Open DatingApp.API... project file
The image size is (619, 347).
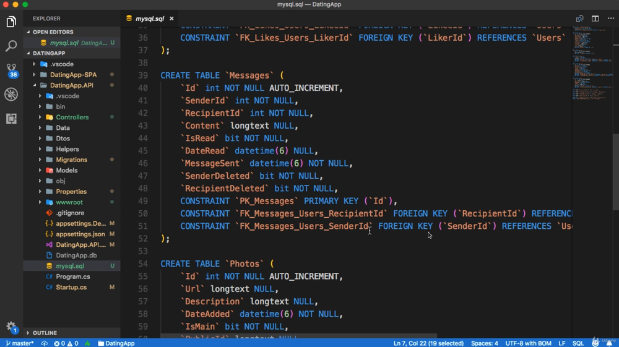pos(80,245)
